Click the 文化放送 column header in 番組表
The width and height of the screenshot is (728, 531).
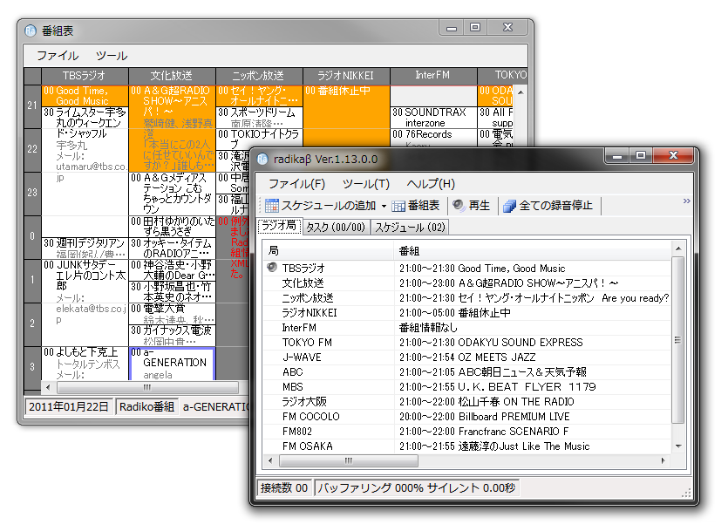point(172,76)
